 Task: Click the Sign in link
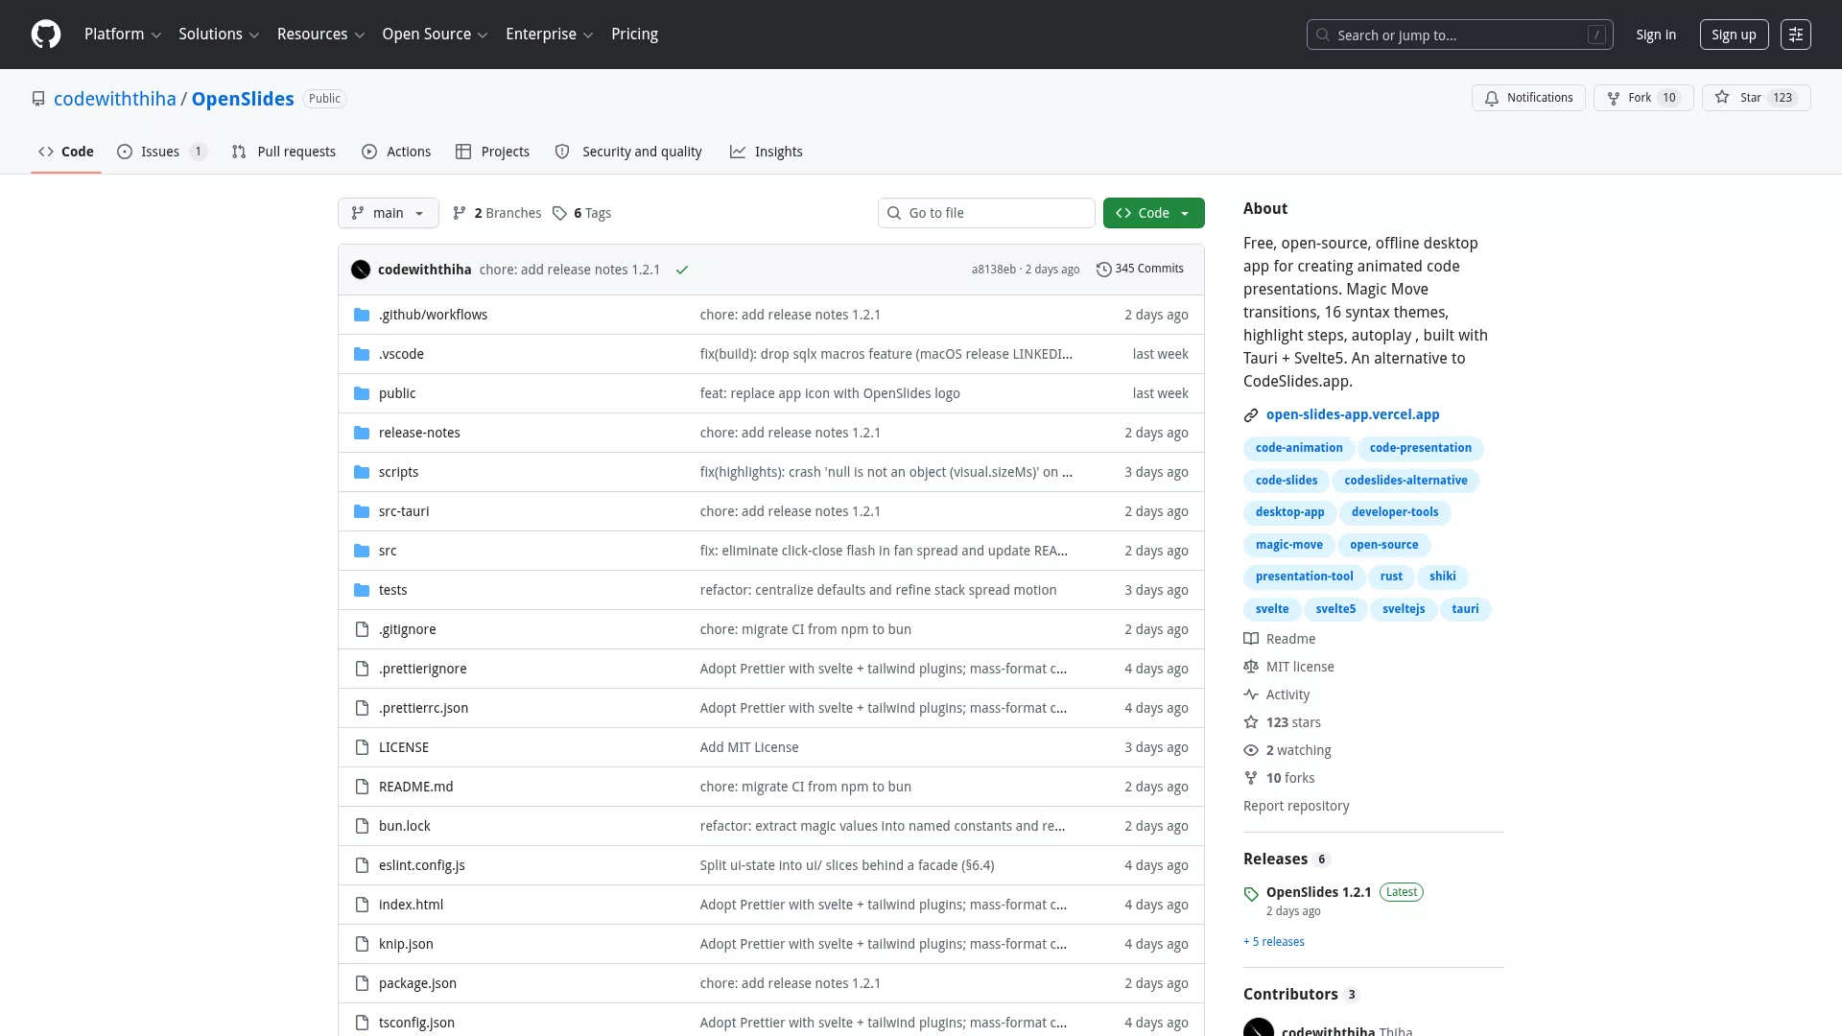1656,35
